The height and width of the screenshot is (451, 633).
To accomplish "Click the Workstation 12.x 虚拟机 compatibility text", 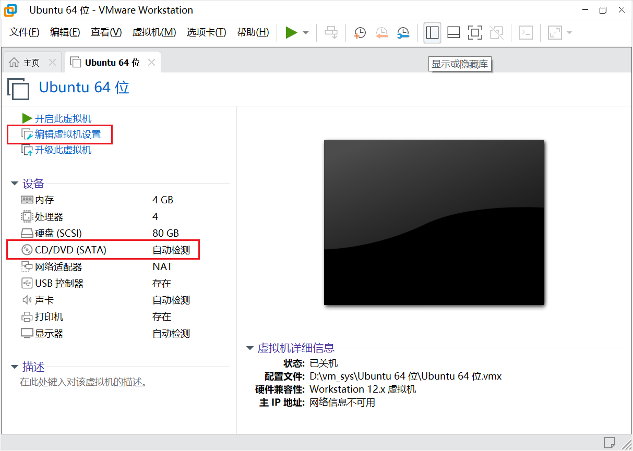I will click(x=363, y=389).
